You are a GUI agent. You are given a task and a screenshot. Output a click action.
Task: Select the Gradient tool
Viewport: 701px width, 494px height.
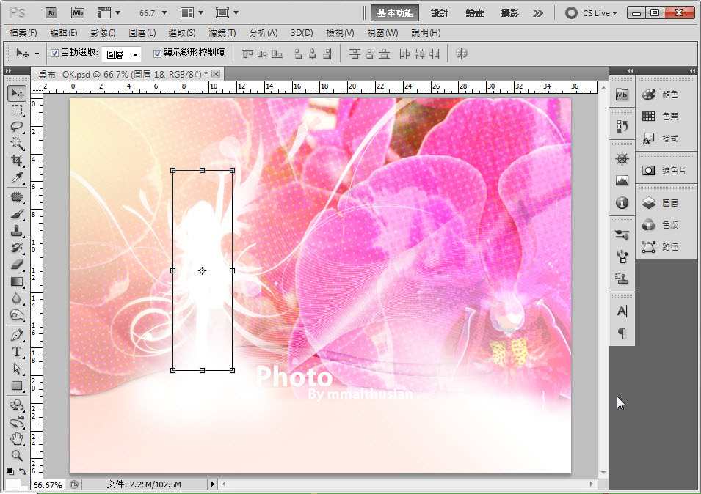point(17,281)
